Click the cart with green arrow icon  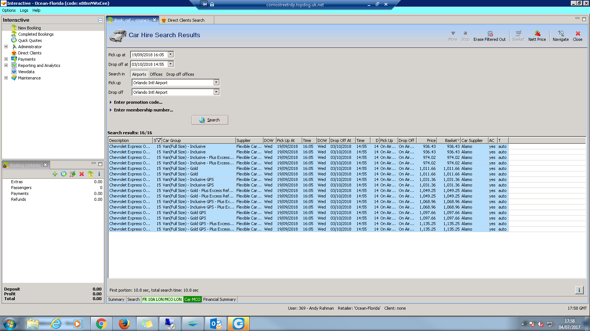[x=73, y=174]
